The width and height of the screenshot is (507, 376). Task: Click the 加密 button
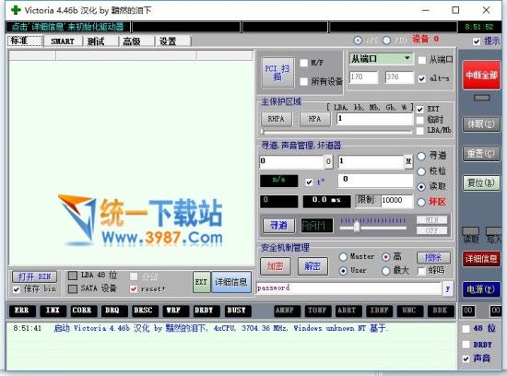[276, 266]
